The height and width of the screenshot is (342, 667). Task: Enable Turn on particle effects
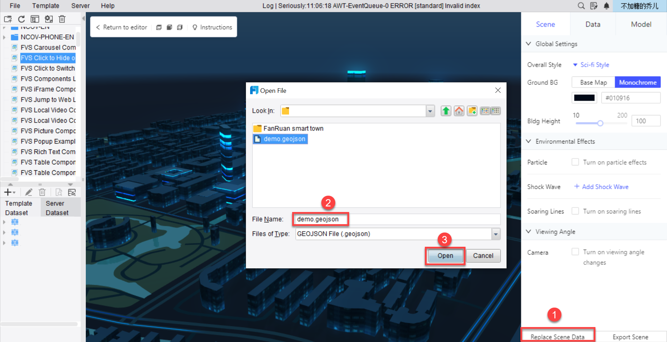click(575, 162)
